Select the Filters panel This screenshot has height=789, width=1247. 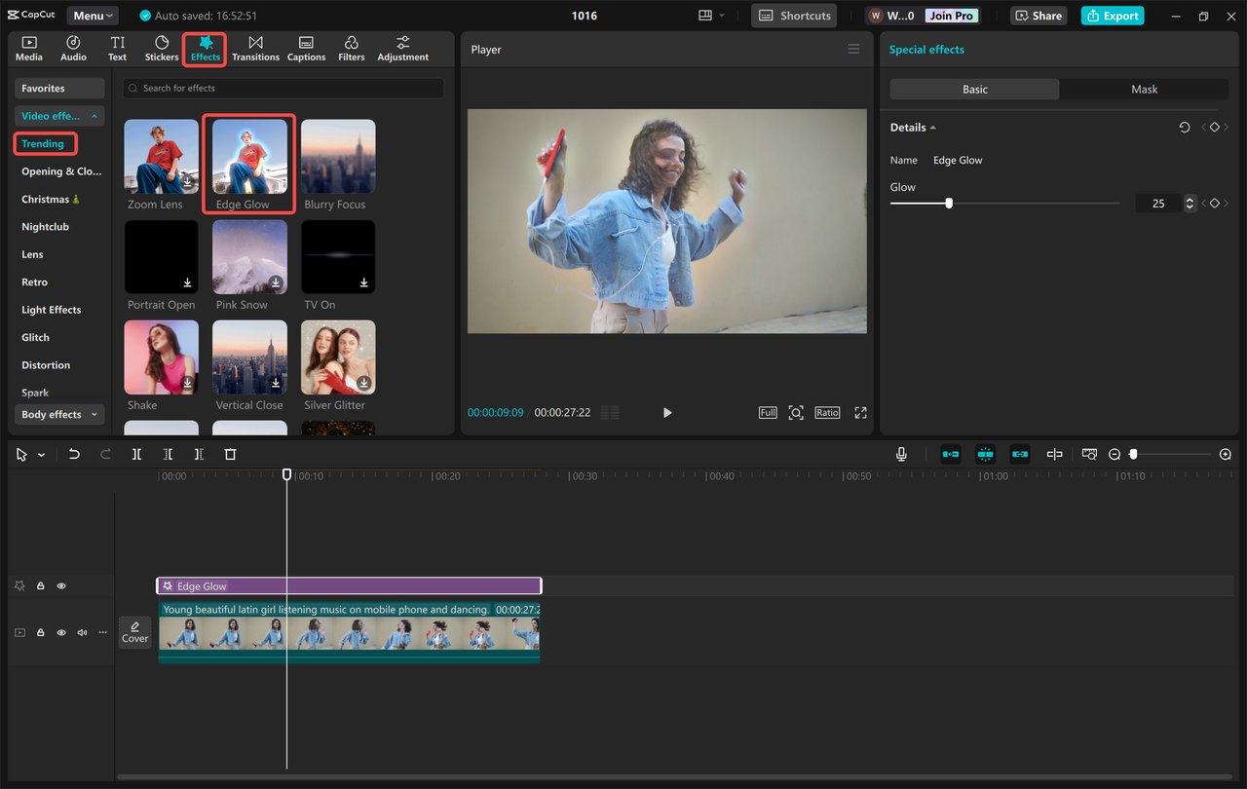pyautogui.click(x=351, y=47)
